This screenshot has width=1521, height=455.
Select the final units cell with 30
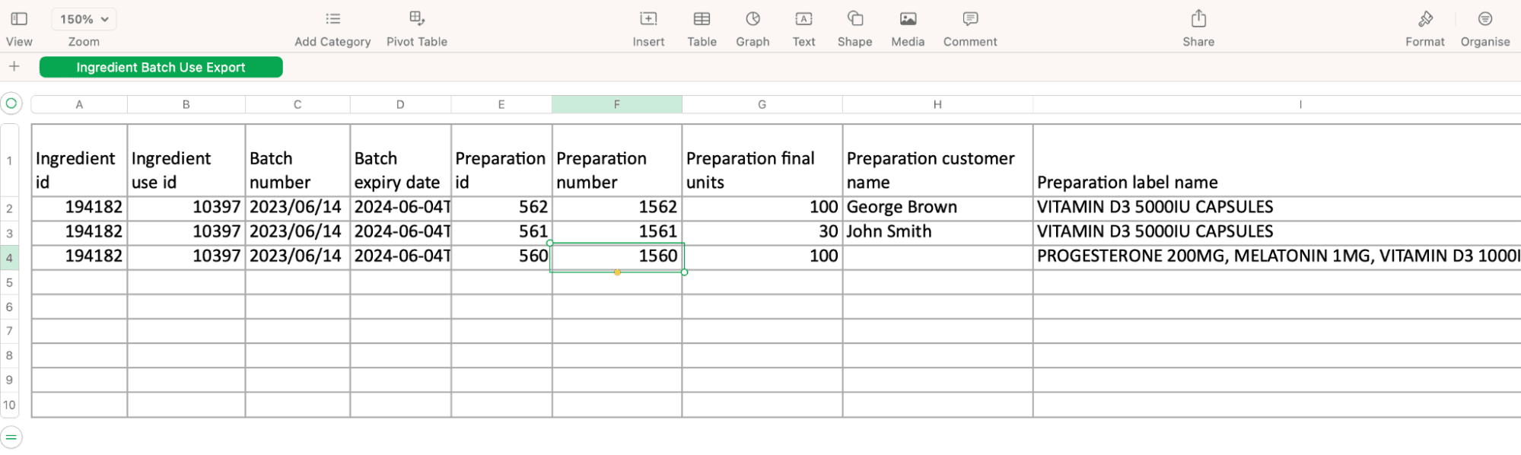[x=762, y=232]
